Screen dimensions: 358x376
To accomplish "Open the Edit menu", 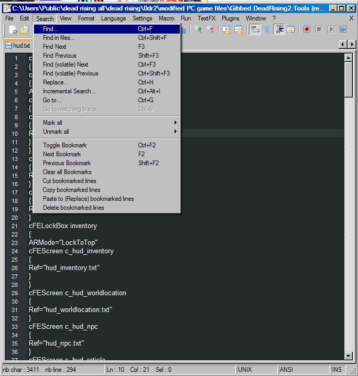I will click(25, 18).
